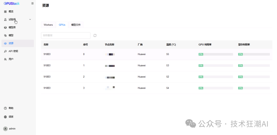277x135 pixels.
Task: Switch to the Workers tab
Action: click(x=48, y=25)
